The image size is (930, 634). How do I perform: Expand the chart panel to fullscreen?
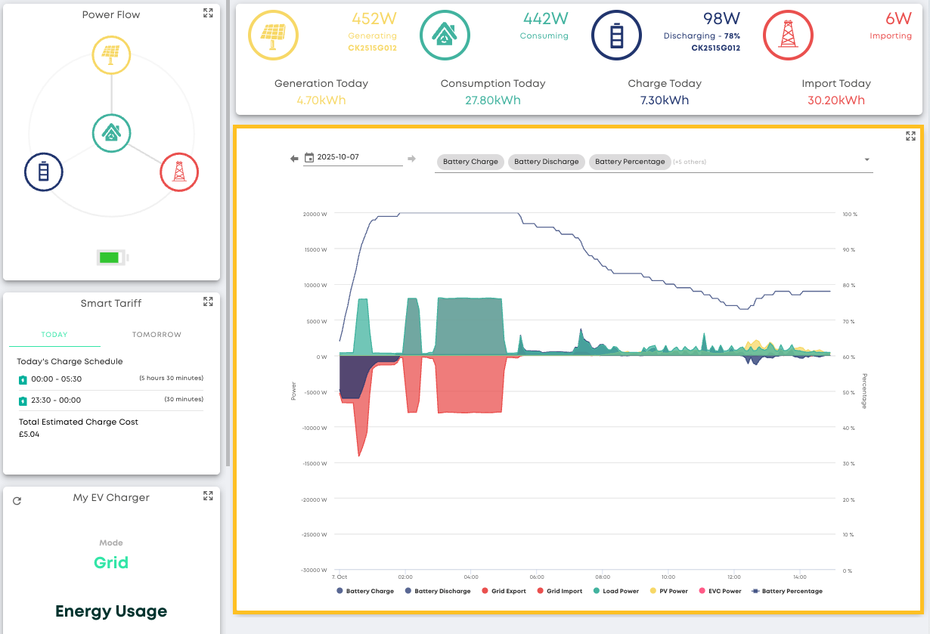pyautogui.click(x=910, y=137)
